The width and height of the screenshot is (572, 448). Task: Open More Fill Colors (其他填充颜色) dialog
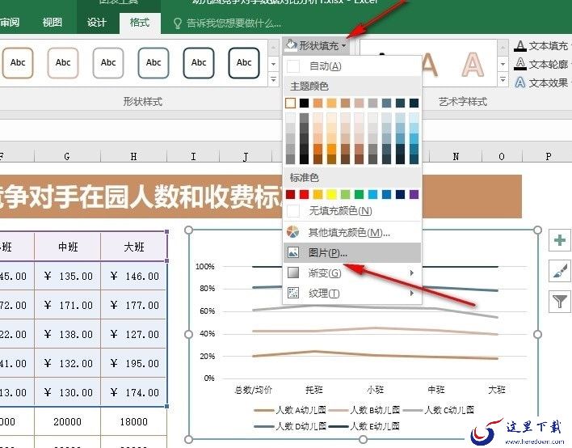352,232
